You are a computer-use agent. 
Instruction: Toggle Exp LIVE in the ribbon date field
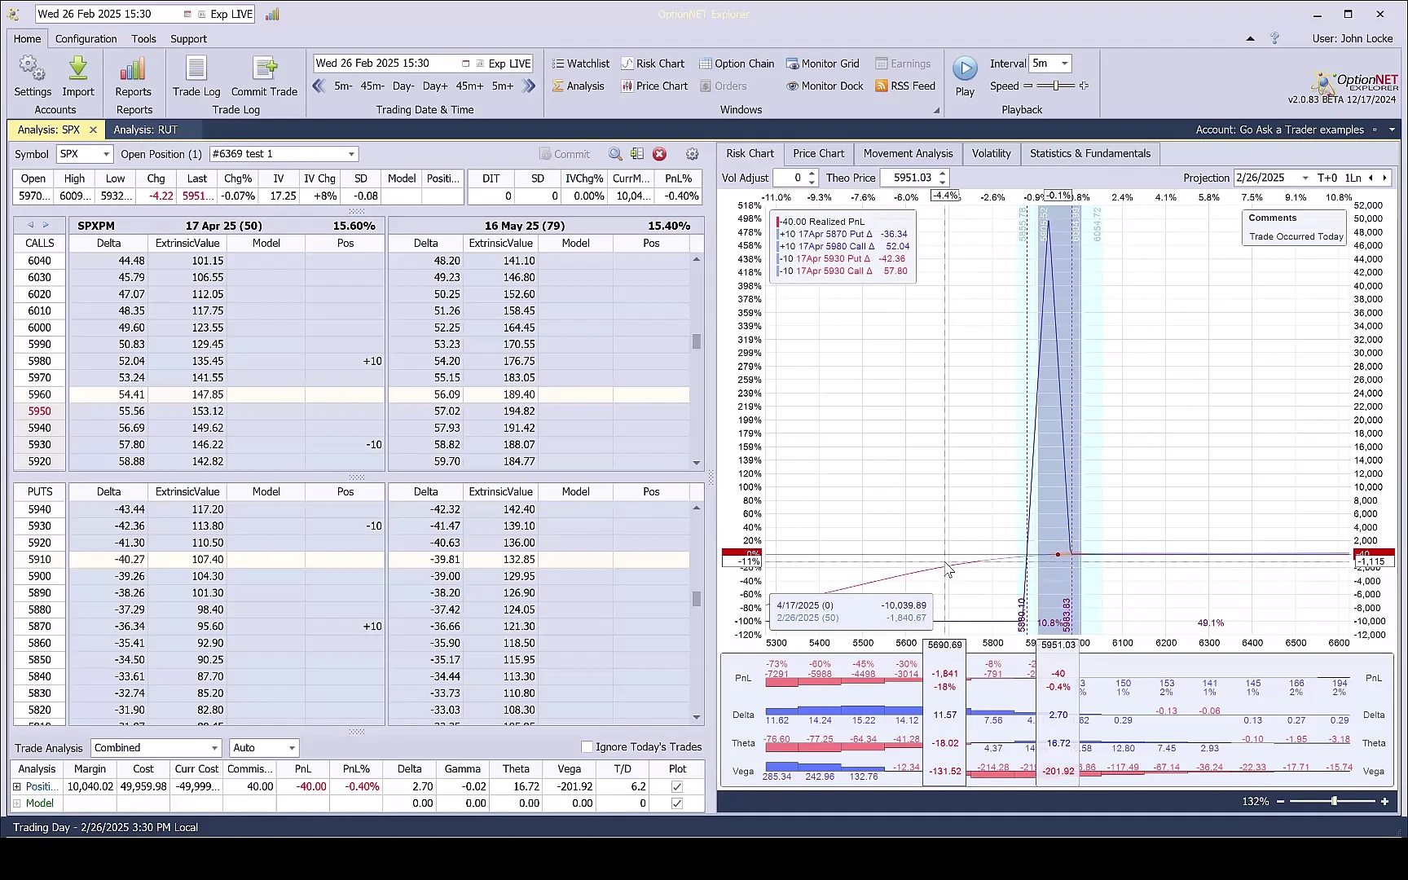[503, 64]
